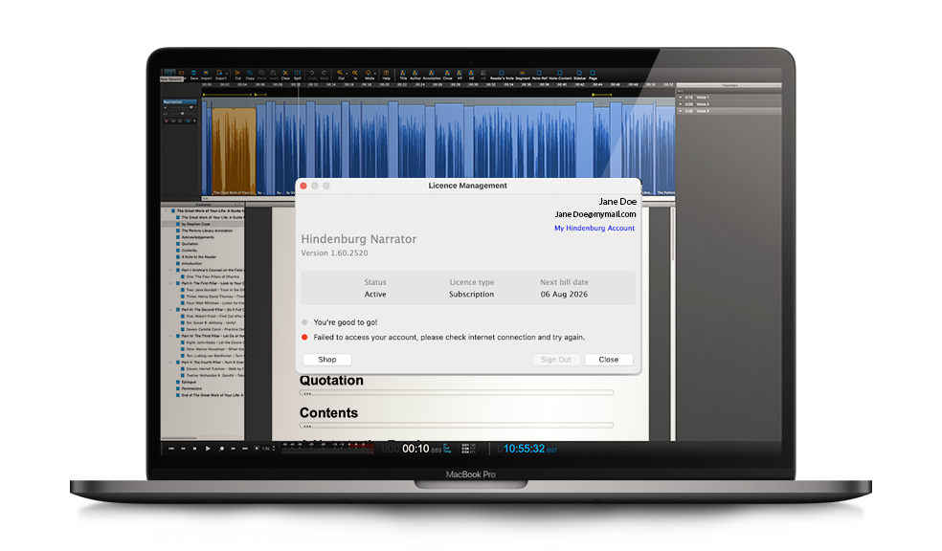Click the Play button in transport bar
942x551 pixels.
click(x=208, y=449)
